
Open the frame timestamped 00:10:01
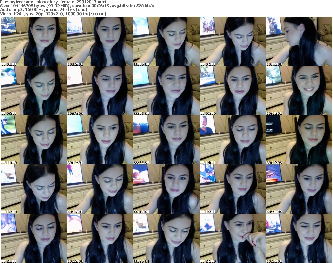pos(299,90)
